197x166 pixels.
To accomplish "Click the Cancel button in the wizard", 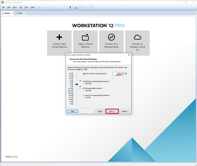I will coord(124,111).
